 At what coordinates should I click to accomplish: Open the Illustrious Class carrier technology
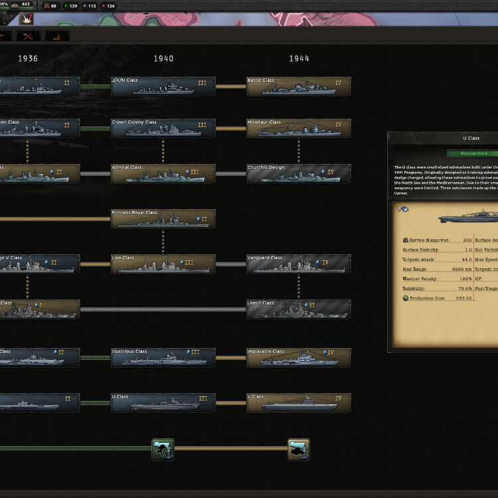pyautogui.click(x=163, y=358)
